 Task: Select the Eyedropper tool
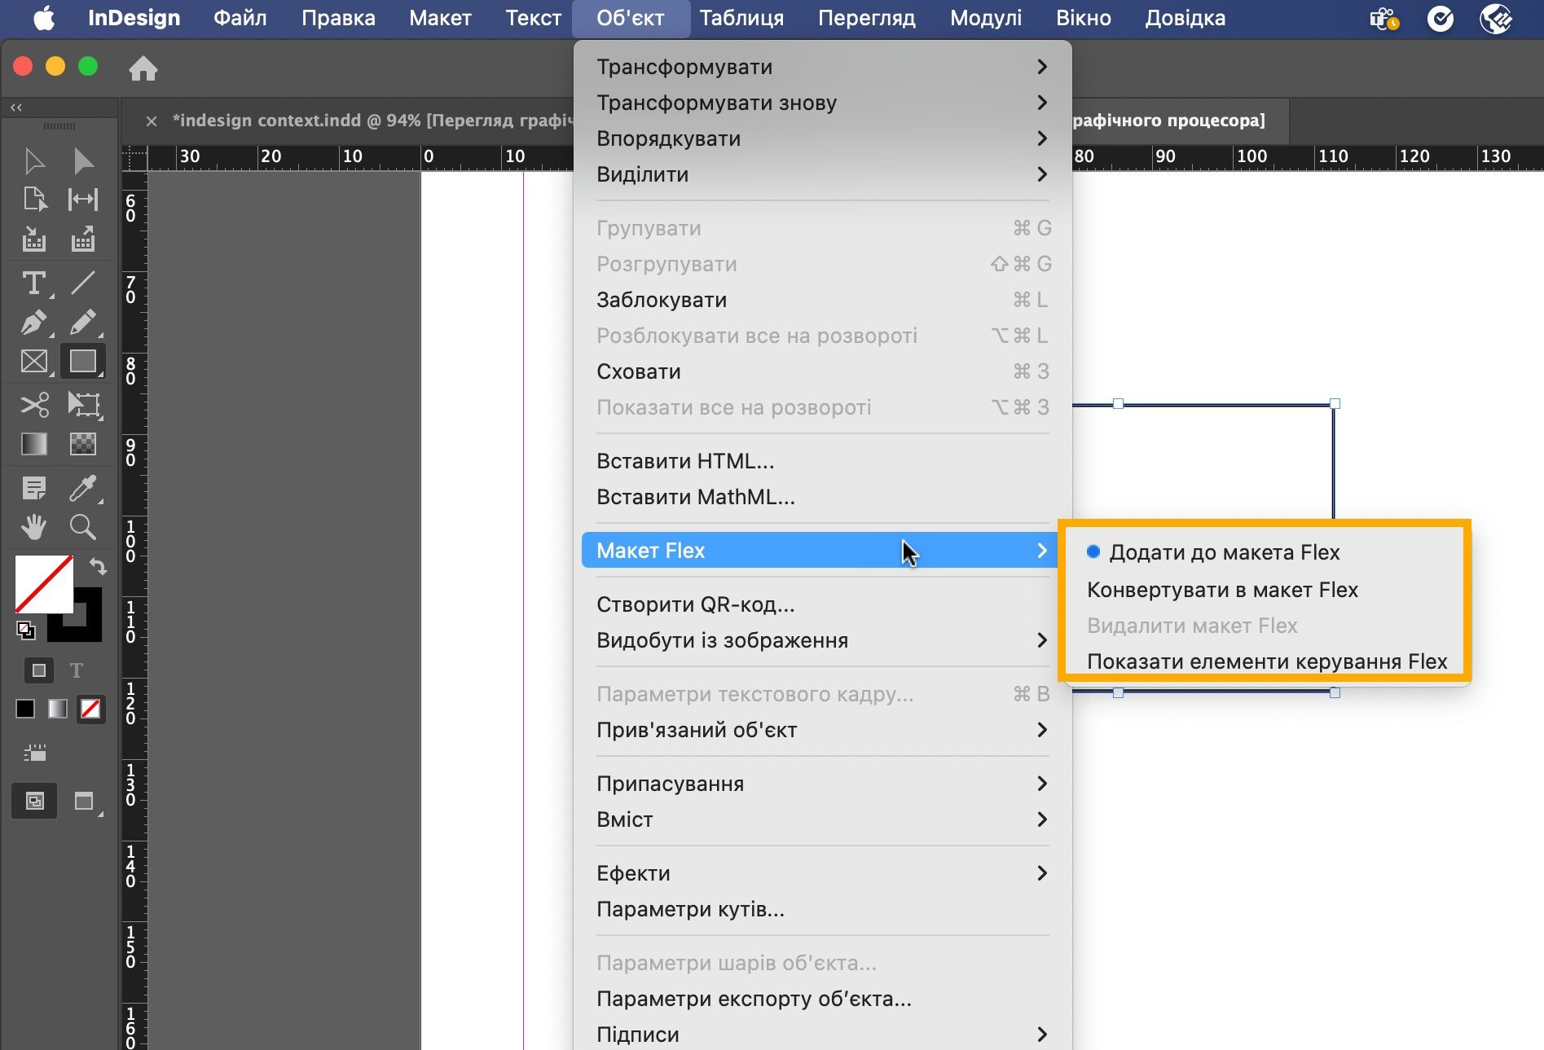coord(83,489)
